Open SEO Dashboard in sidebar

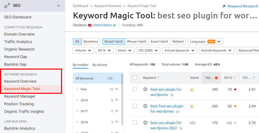click(18, 17)
